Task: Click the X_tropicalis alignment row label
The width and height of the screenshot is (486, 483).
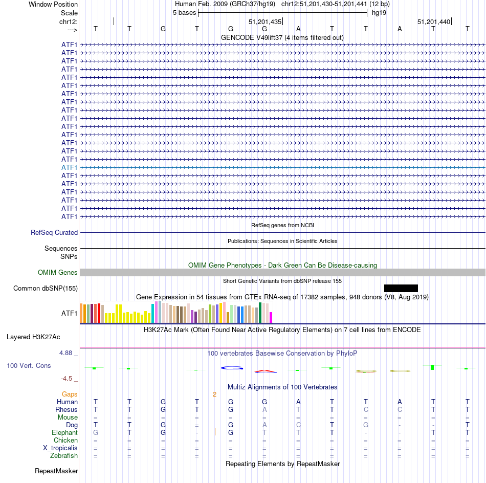Action: 60,448
